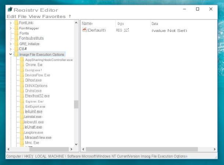224x165 pixels.
Task: Click the IeUnatt.exe folder icon
Action: (x=22, y=127)
